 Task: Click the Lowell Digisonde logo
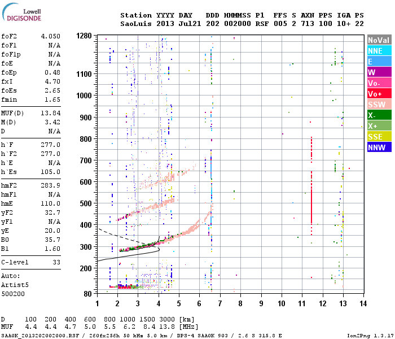(x=21, y=12)
